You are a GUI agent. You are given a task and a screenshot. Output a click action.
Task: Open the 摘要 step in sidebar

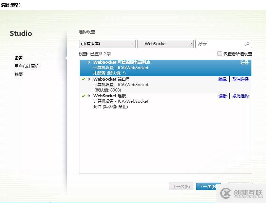(19, 75)
